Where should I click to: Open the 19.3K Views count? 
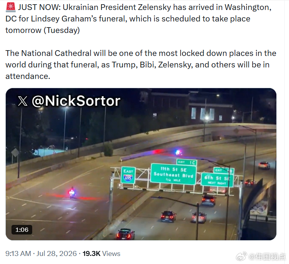[101, 254]
